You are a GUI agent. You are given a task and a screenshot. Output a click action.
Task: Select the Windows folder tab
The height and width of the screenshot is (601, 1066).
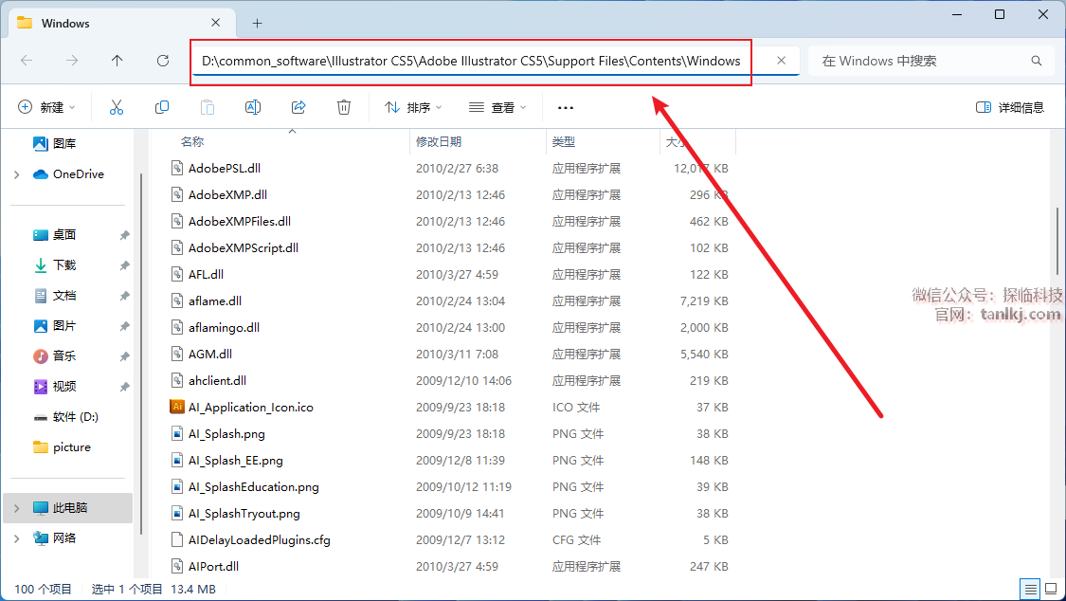point(122,23)
